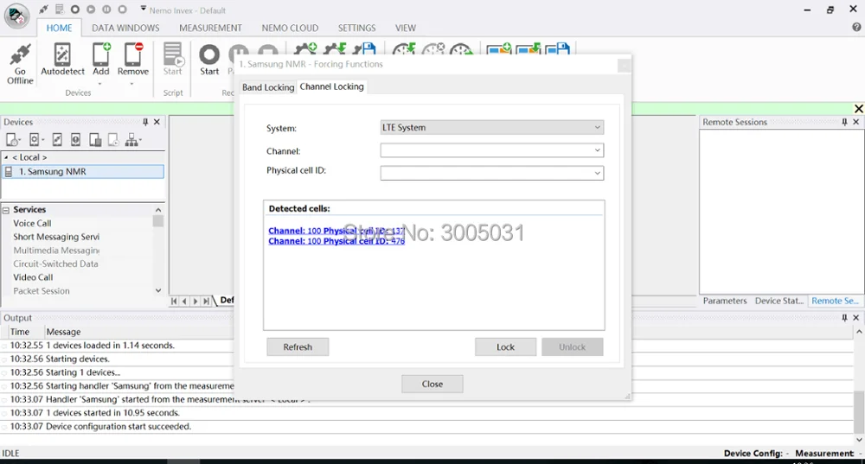Image resolution: width=865 pixels, height=464 pixels.
Task: Click the Output panel scroll up arrow
Action: pos(859,332)
